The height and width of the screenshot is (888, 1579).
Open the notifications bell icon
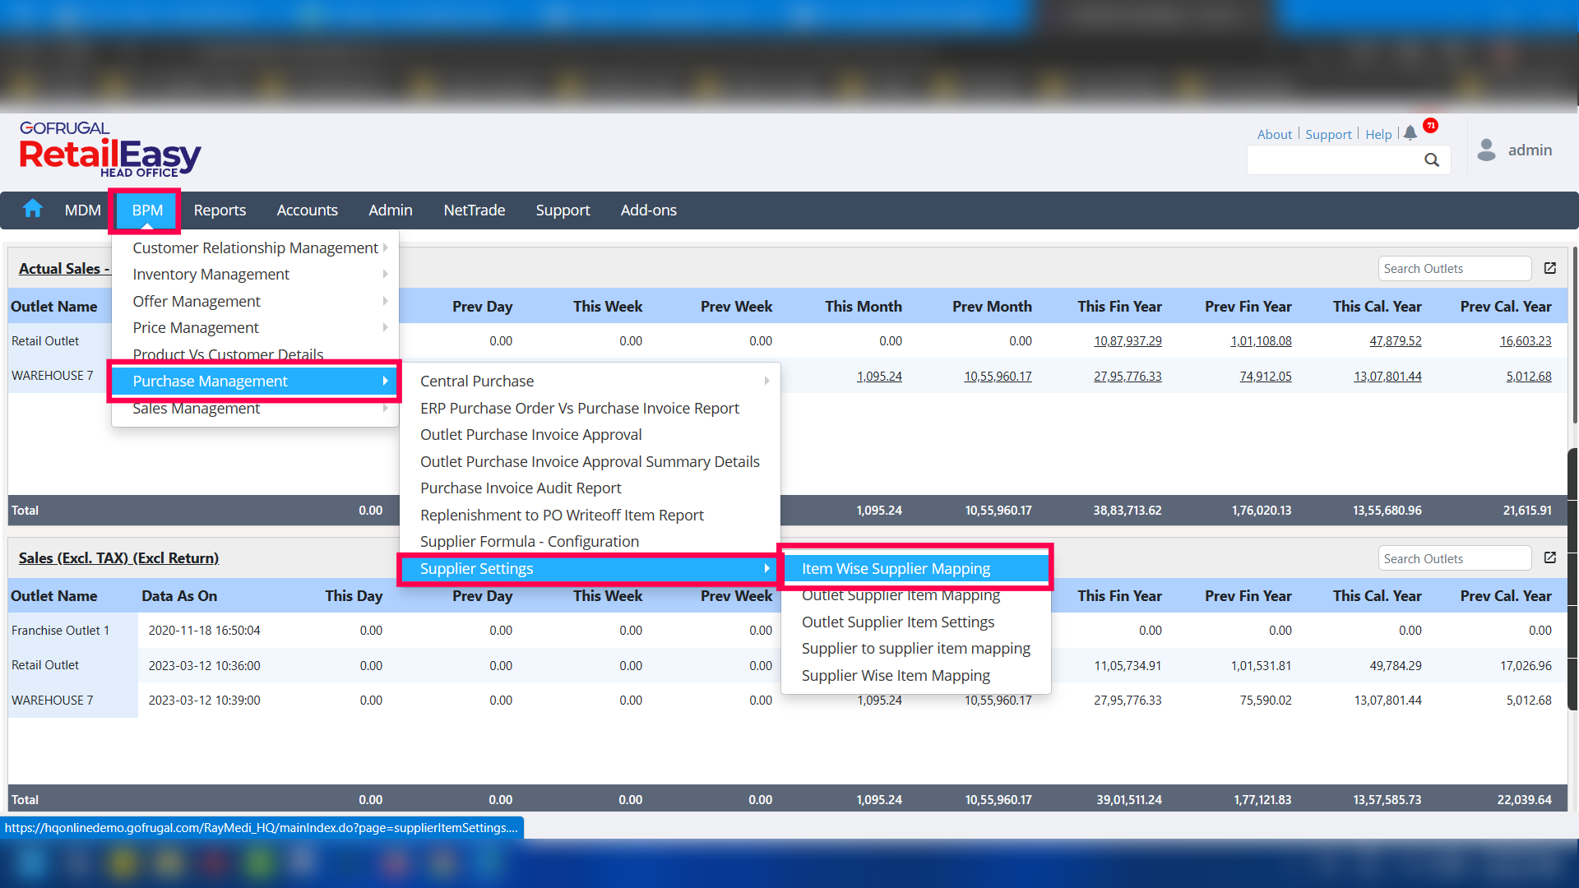1410,133
